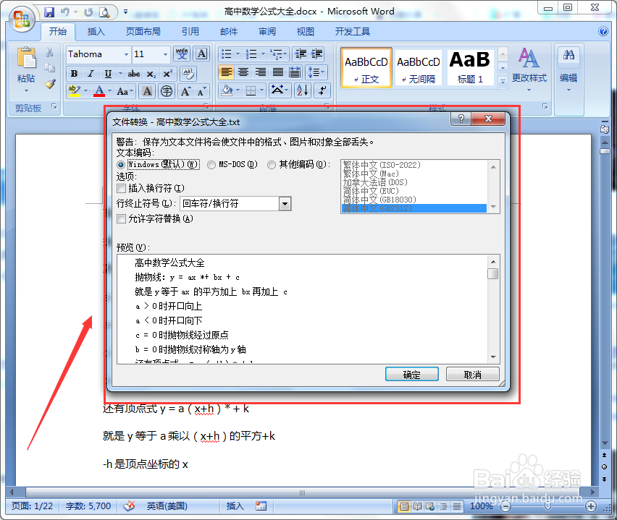The height and width of the screenshot is (520, 617).
Task: Open 行终止符号 dropdown list
Action: pyautogui.click(x=285, y=204)
